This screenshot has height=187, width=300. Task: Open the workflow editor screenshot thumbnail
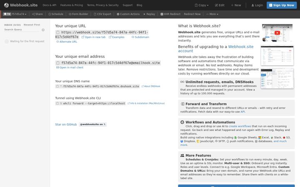277,79
